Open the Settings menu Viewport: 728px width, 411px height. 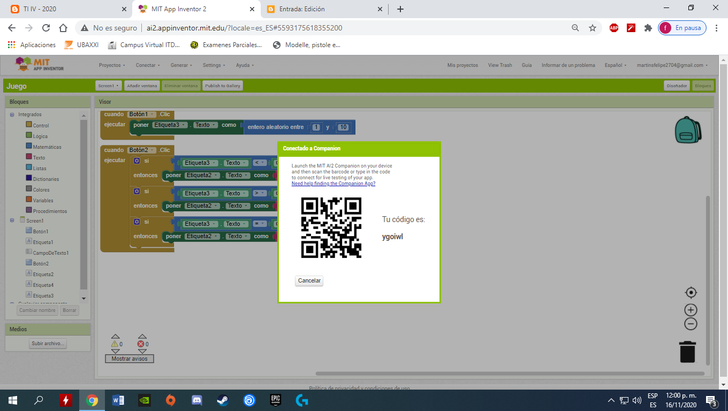click(214, 65)
